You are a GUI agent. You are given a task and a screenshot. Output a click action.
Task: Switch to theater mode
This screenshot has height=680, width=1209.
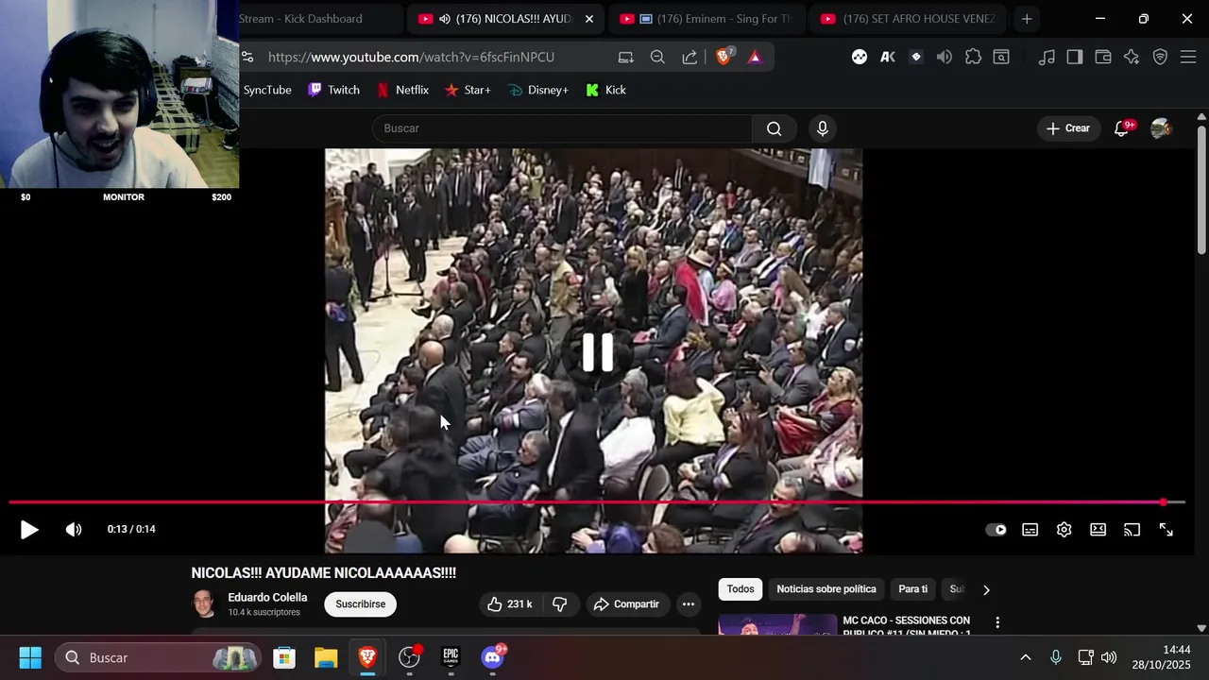[1098, 530]
